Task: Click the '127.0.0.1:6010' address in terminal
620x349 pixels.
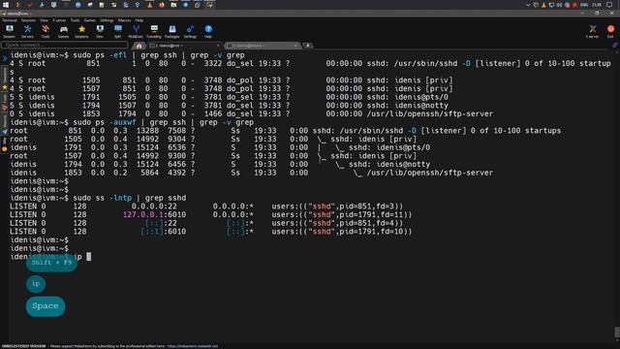Action: pyautogui.click(x=155, y=215)
